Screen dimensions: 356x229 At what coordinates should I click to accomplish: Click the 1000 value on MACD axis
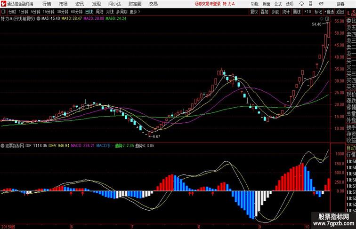340,154
